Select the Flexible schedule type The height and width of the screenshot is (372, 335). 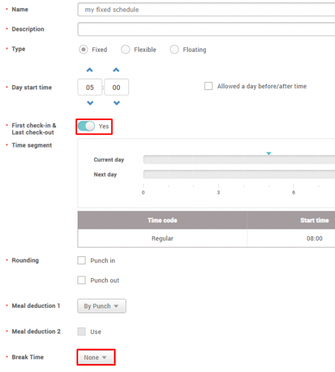click(x=126, y=50)
